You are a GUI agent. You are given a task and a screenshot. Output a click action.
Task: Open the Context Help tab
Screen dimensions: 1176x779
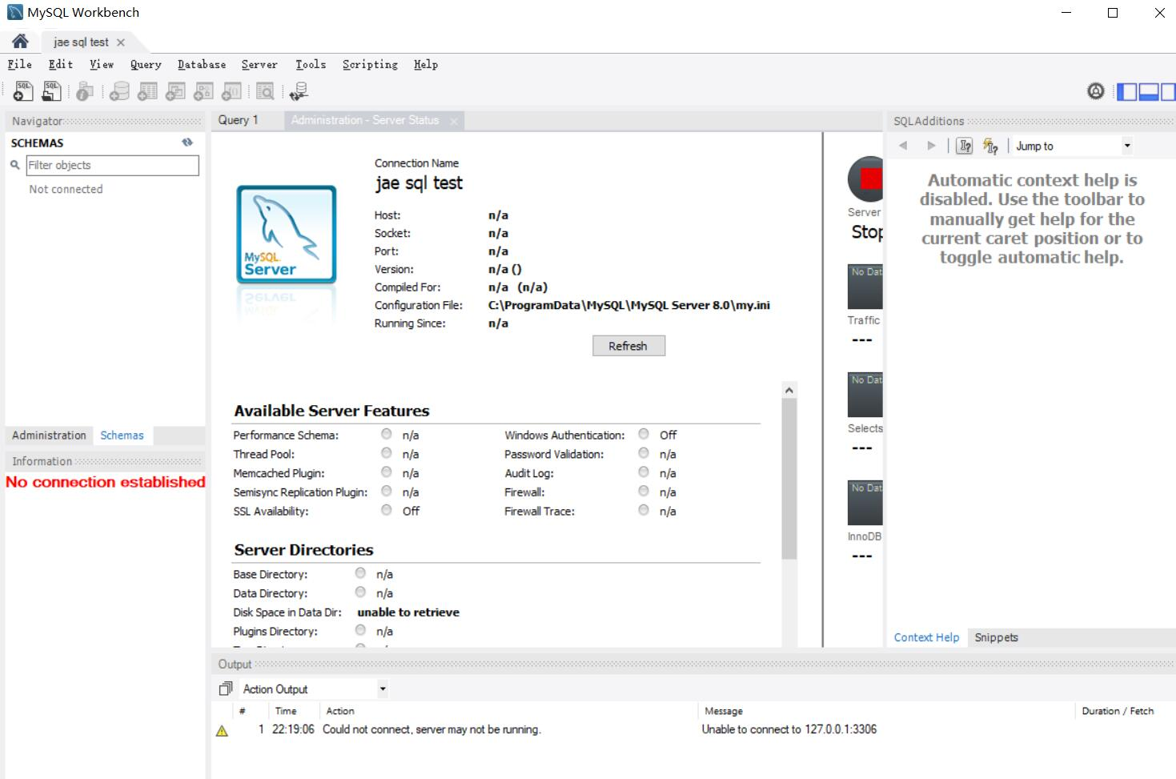[926, 637]
